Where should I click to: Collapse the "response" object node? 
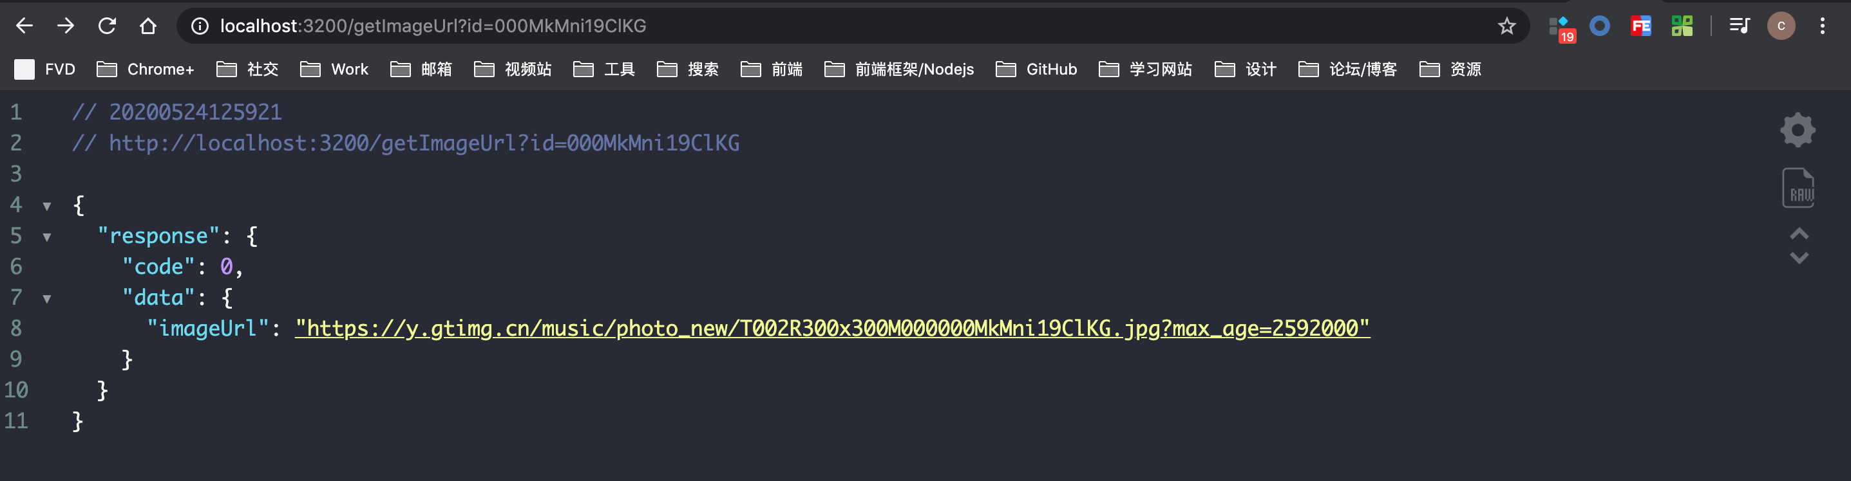click(x=47, y=238)
